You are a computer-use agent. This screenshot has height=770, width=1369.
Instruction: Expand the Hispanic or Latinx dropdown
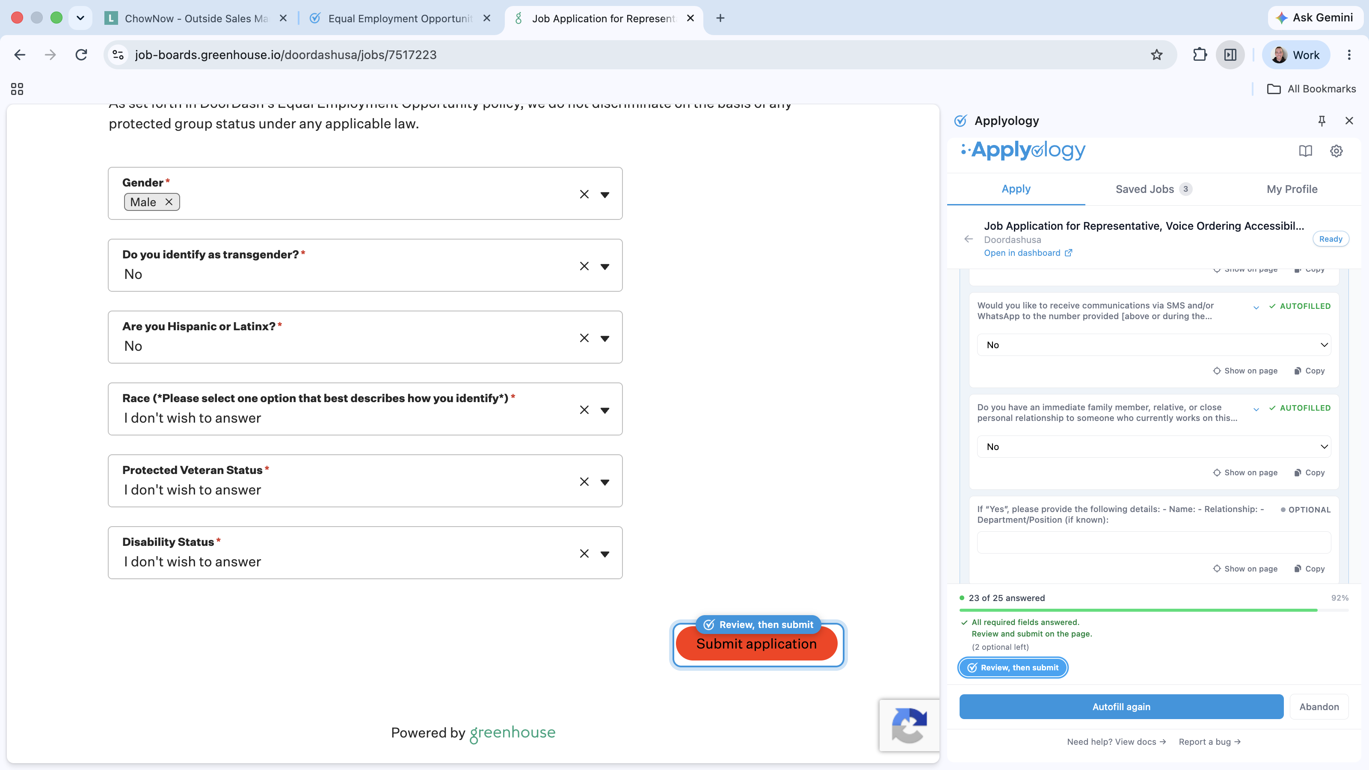click(605, 338)
